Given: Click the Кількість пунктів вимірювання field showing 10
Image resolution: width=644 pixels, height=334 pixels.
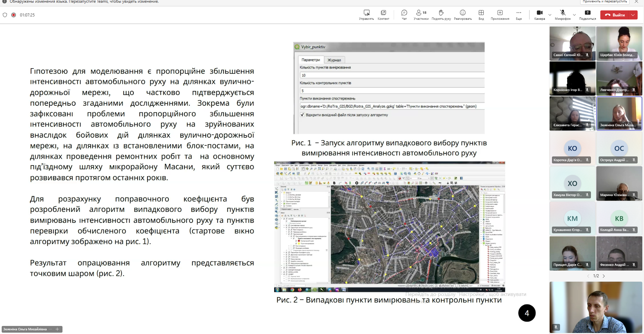Looking at the screenshot, I should pyautogui.click(x=392, y=75).
